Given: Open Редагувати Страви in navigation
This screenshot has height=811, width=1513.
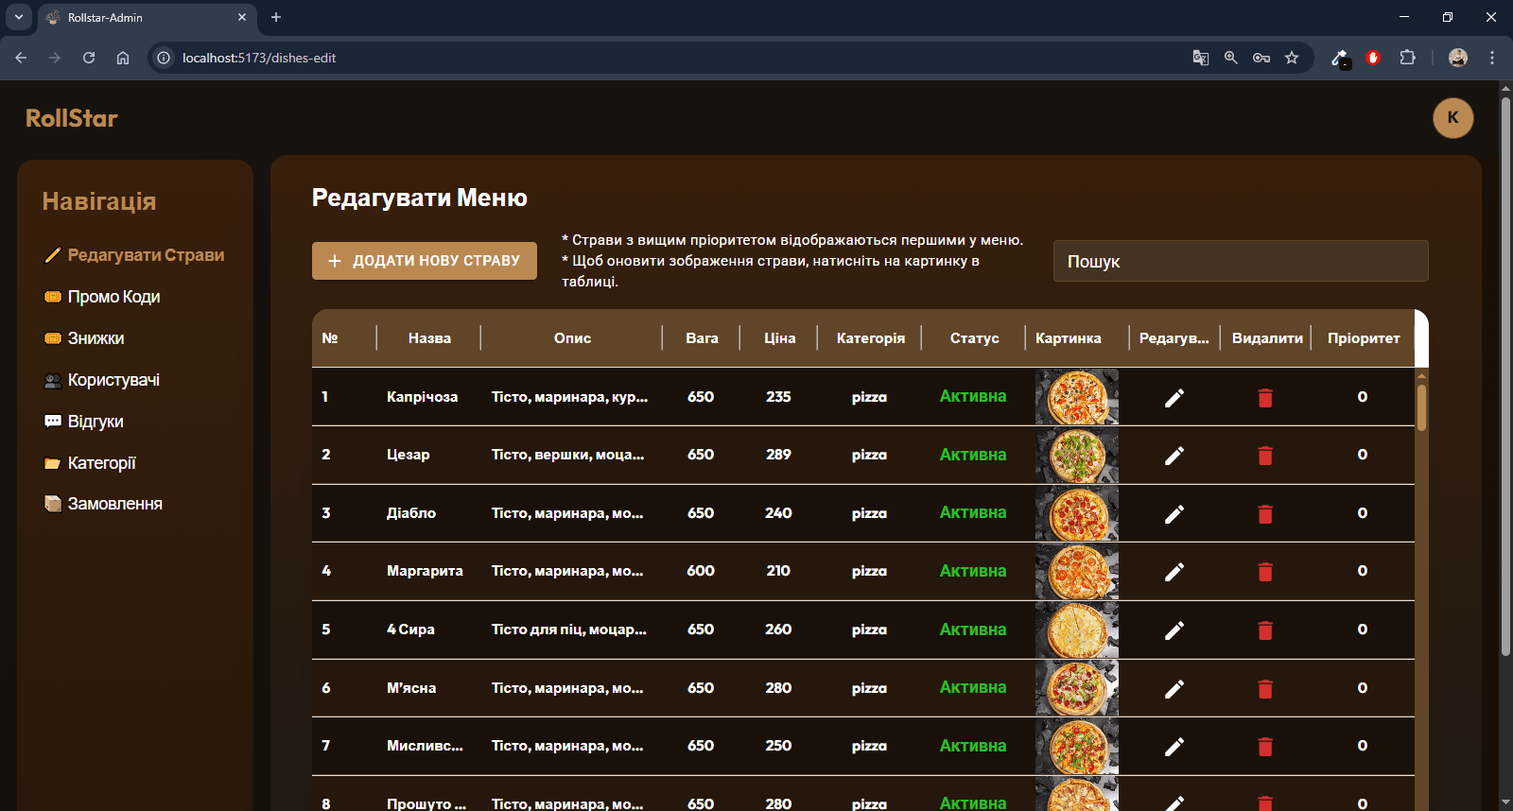Looking at the screenshot, I should click(134, 255).
